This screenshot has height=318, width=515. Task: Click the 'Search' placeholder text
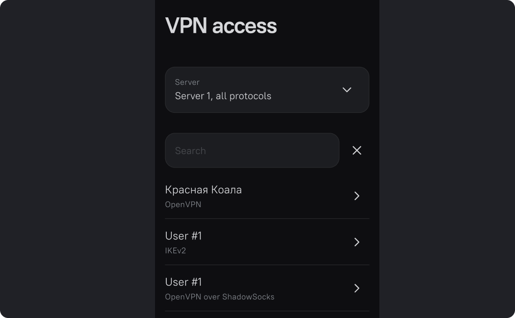[190, 151]
